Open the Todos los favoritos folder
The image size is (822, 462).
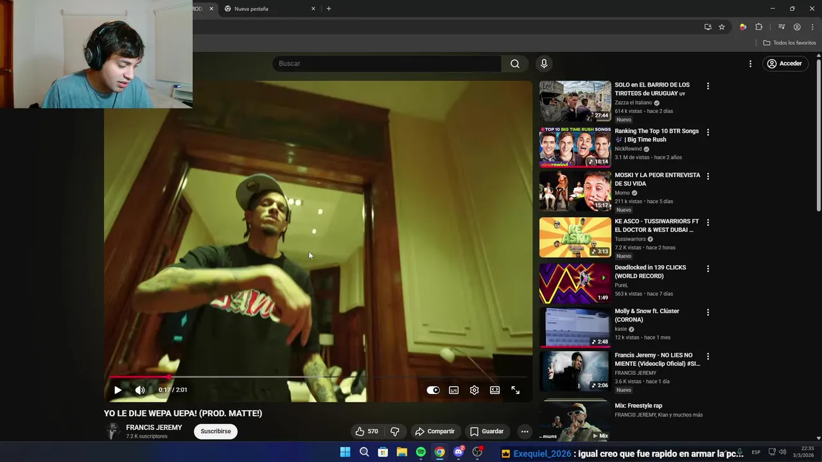[x=790, y=43]
